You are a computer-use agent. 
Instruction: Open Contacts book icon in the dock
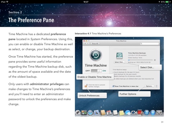(x=103, y=113)
